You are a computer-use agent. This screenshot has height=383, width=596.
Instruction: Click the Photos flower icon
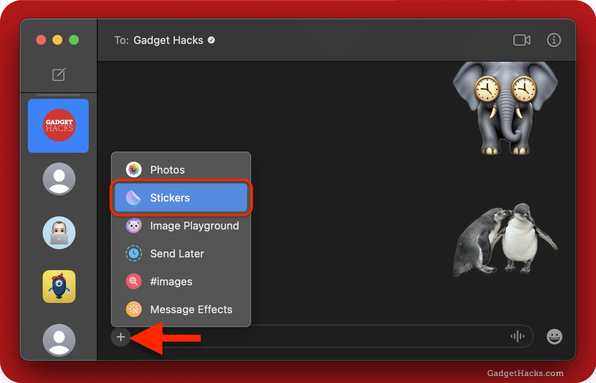[x=134, y=170]
